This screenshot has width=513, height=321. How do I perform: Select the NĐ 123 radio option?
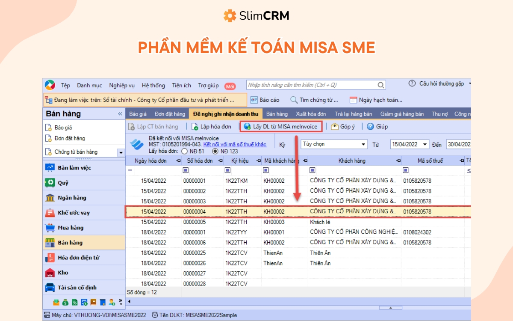215,151
